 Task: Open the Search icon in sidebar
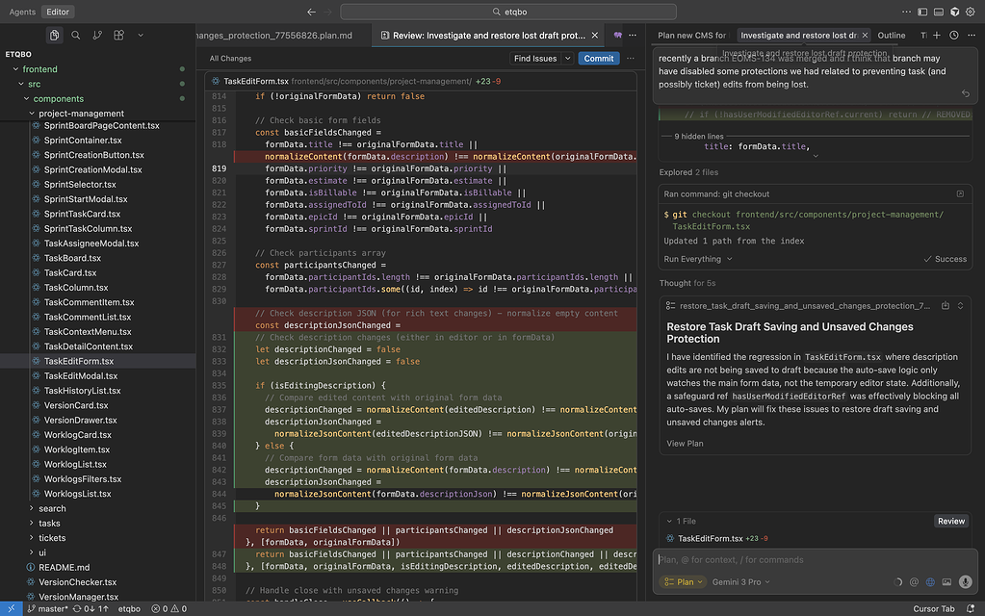point(76,36)
